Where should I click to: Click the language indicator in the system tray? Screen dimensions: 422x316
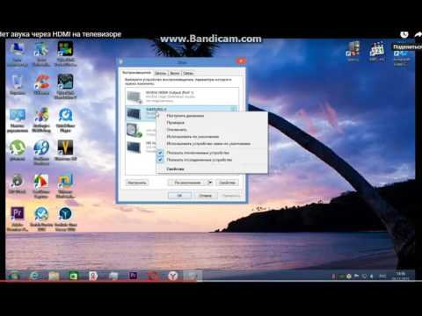pos(382,276)
